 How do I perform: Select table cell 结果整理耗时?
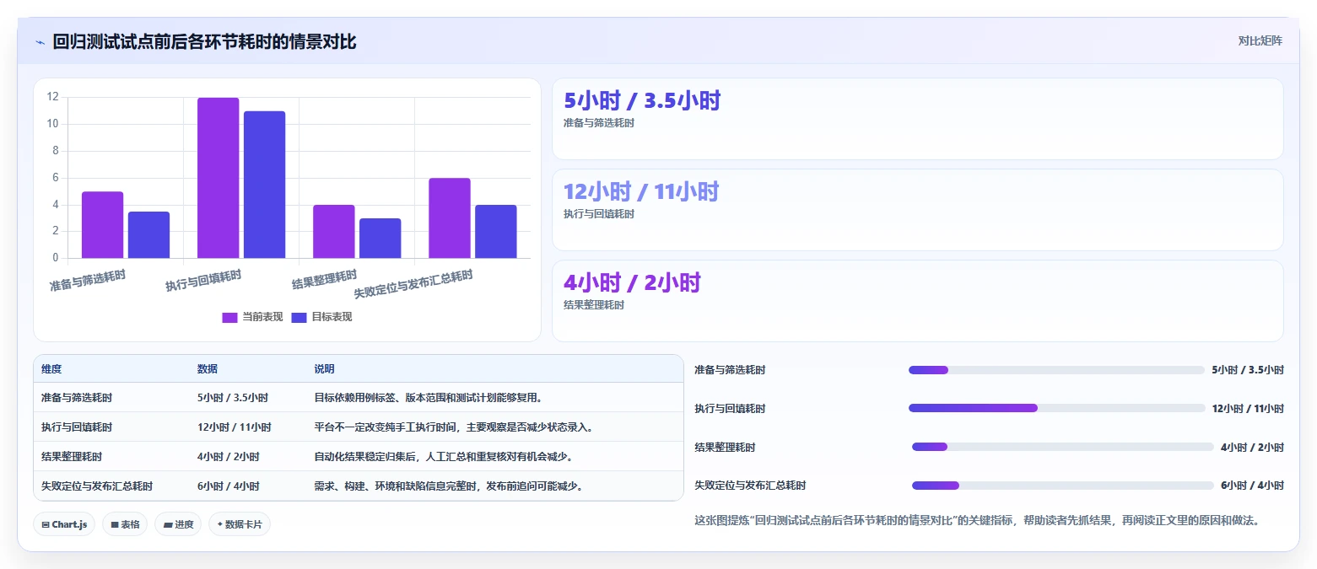click(x=72, y=457)
